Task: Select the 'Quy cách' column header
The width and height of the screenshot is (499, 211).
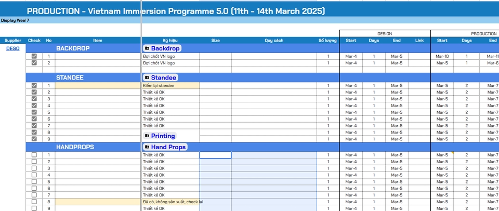Action: 274,41
